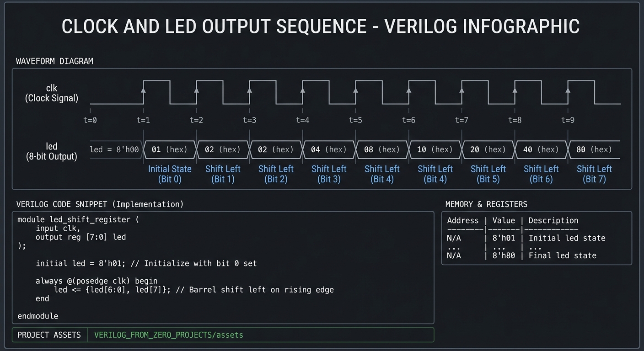The image size is (644, 351).
Task: Click the t=5 timeline marker
Action: pyautogui.click(x=355, y=120)
